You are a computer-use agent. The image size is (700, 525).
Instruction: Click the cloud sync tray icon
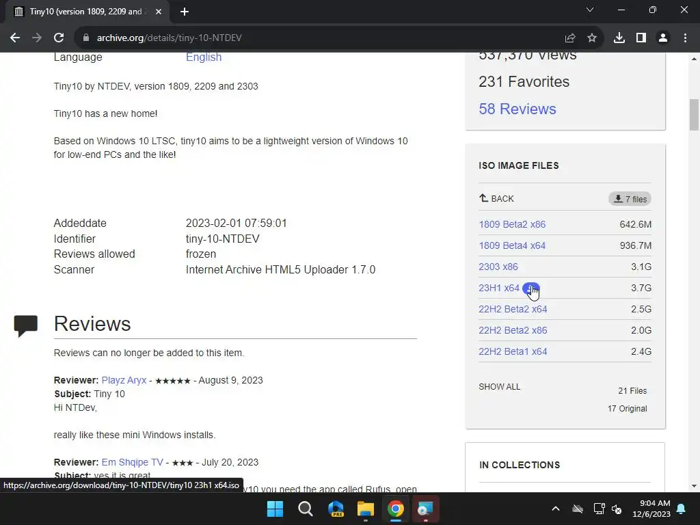click(x=578, y=509)
